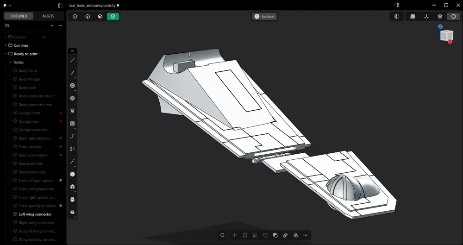Click the X axis on navigation gizmo
The height and width of the screenshot is (245, 463).
(450, 42)
